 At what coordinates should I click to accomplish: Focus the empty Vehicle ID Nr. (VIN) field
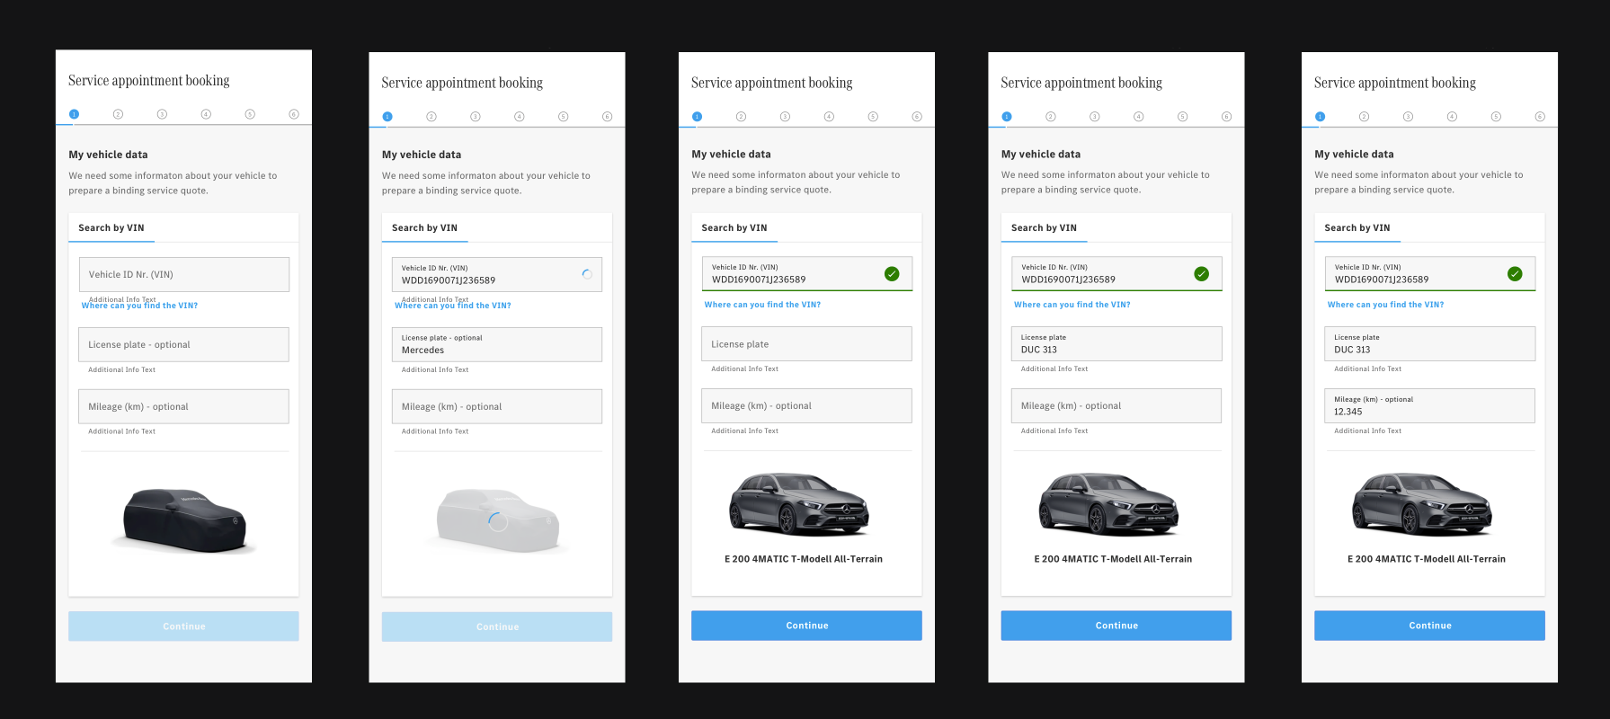pos(184,275)
